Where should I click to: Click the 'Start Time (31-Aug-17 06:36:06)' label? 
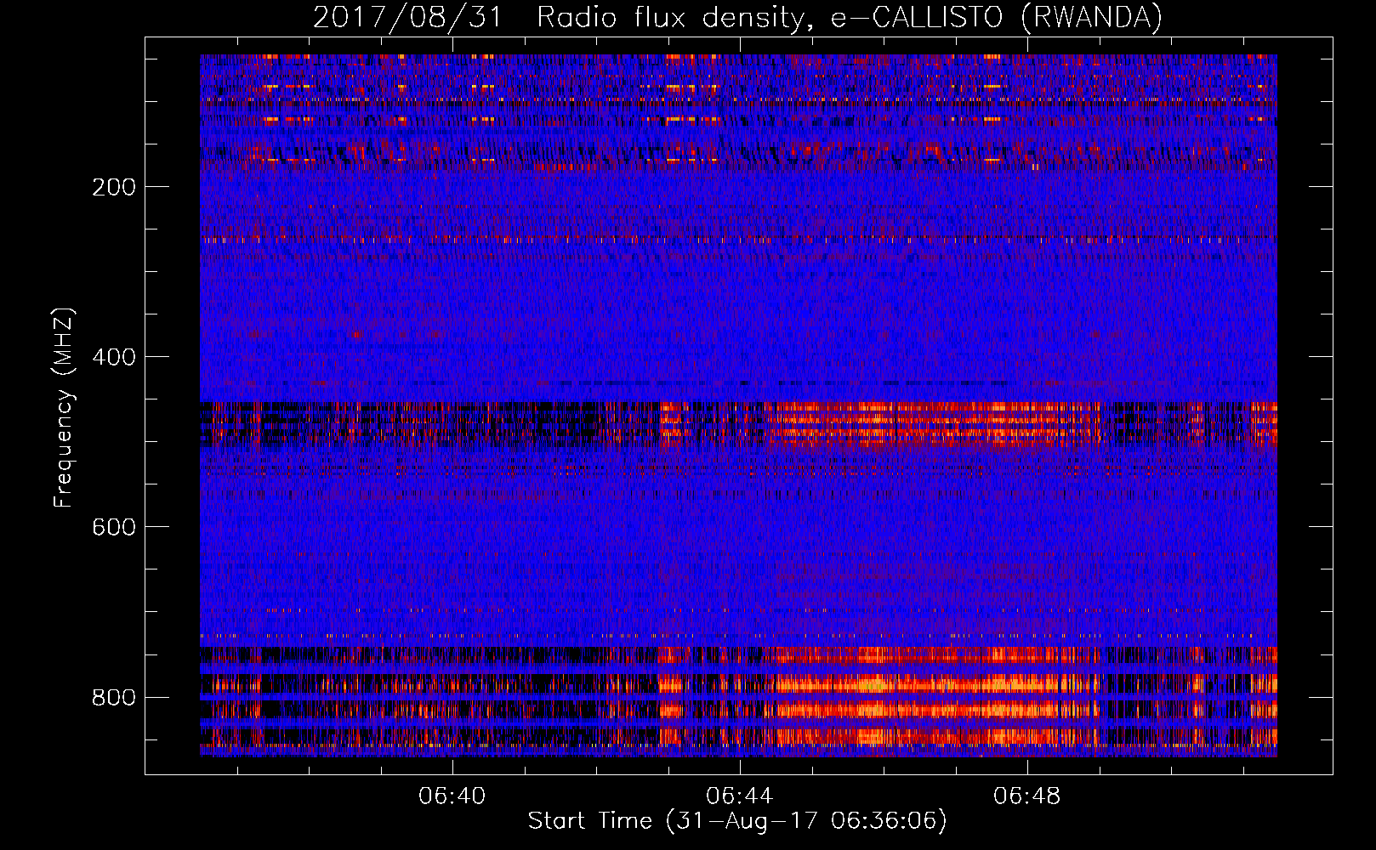737,821
